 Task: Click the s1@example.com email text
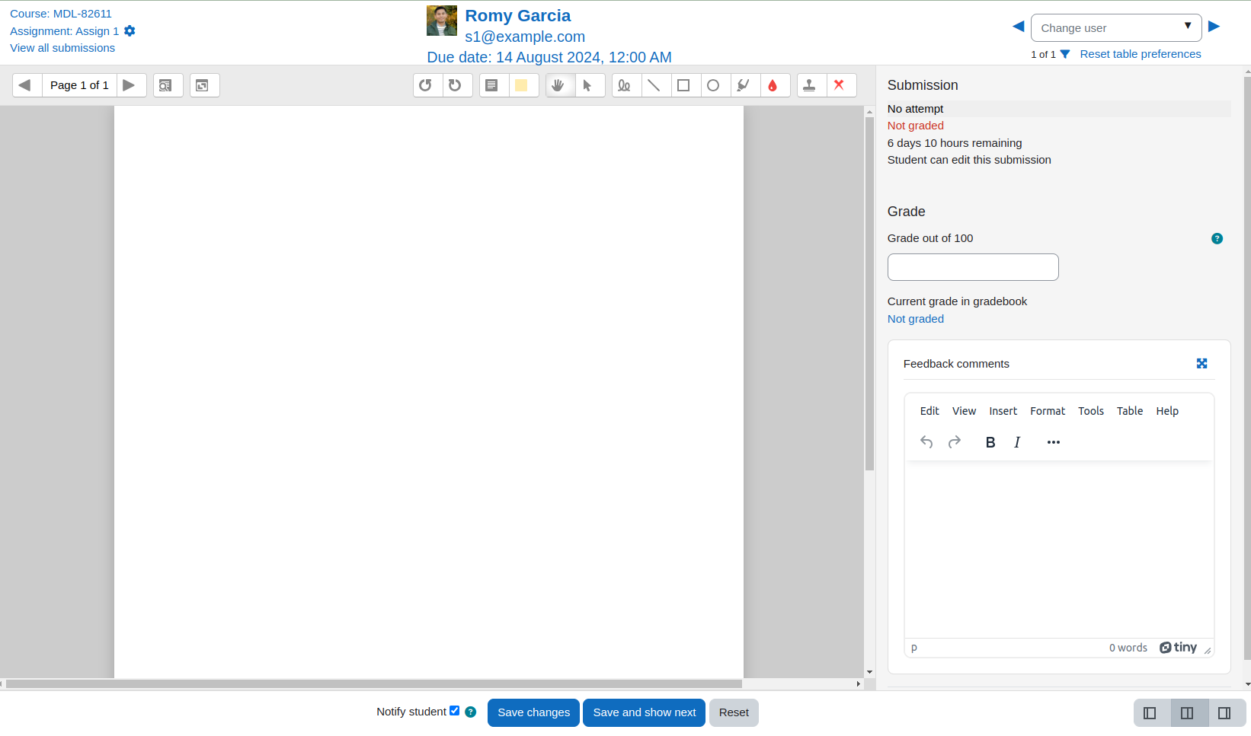coord(525,37)
